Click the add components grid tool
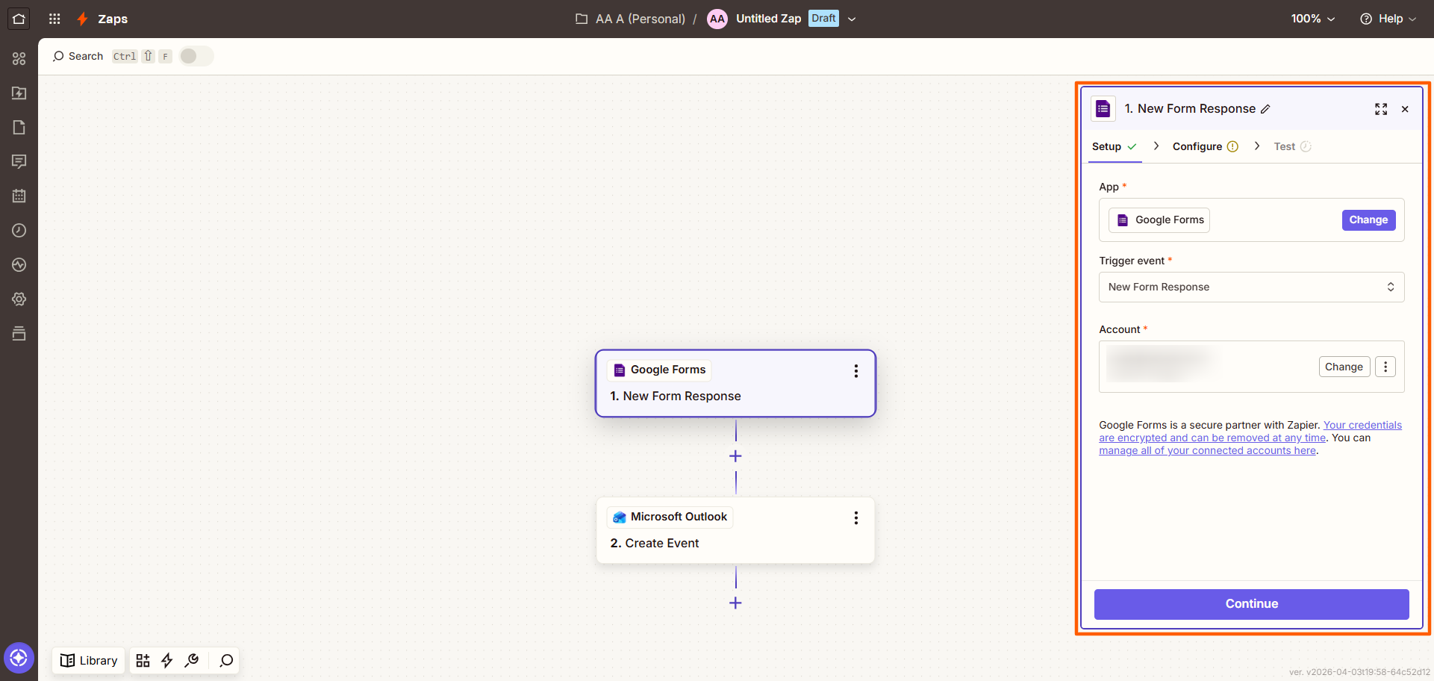 143,661
